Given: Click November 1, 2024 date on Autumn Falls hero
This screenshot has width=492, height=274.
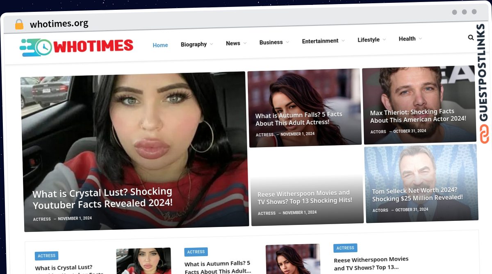Looking at the screenshot, I should point(298,134).
